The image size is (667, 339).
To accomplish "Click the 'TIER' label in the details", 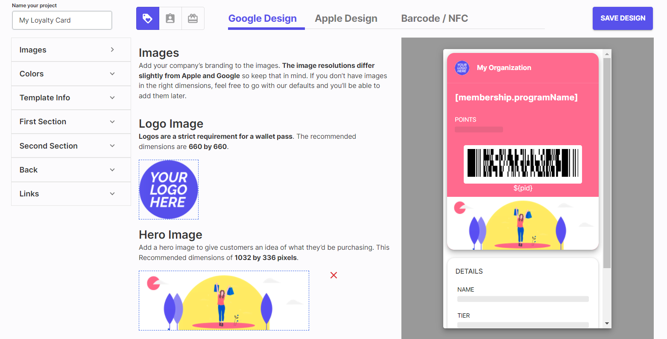I will click(464, 316).
